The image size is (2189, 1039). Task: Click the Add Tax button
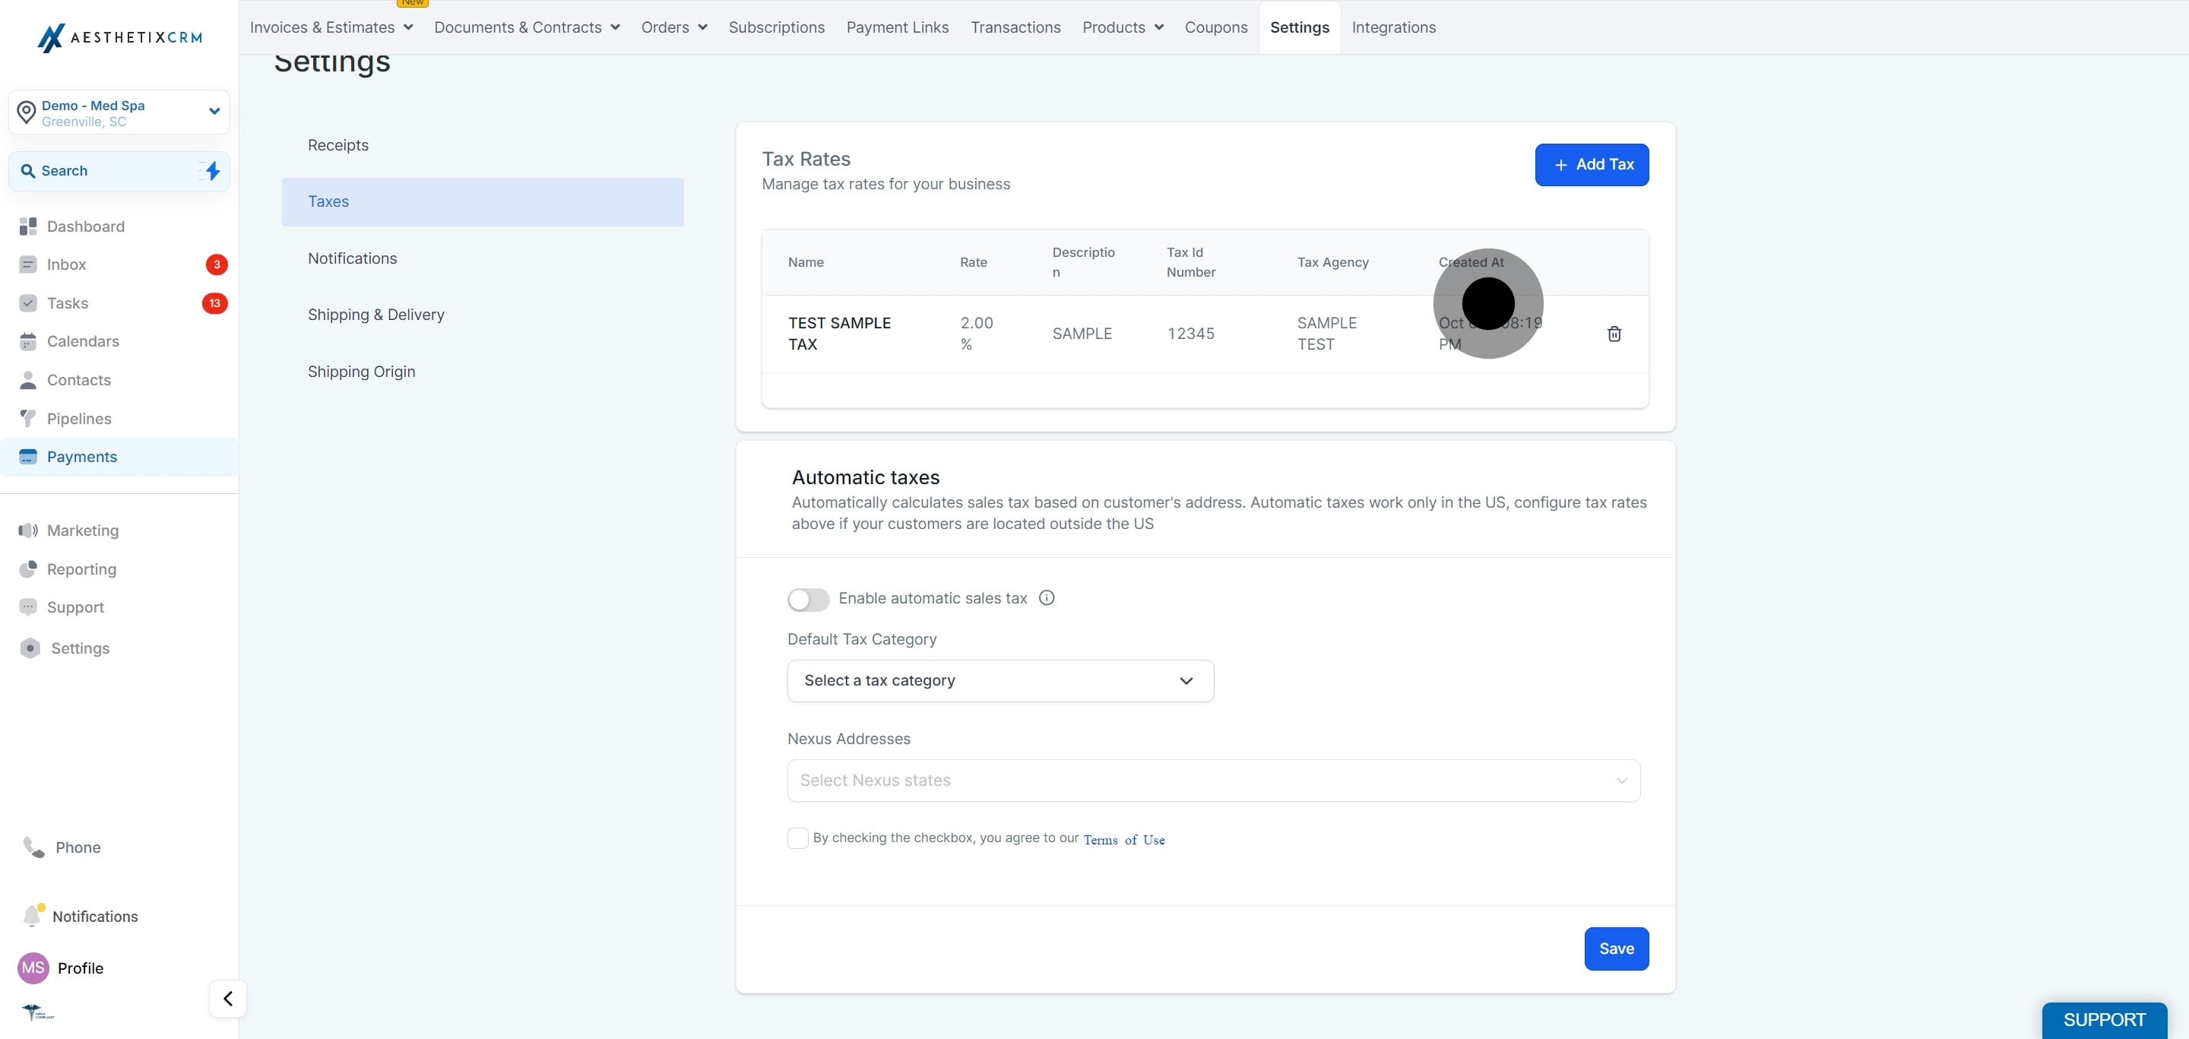[x=1591, y=165]
